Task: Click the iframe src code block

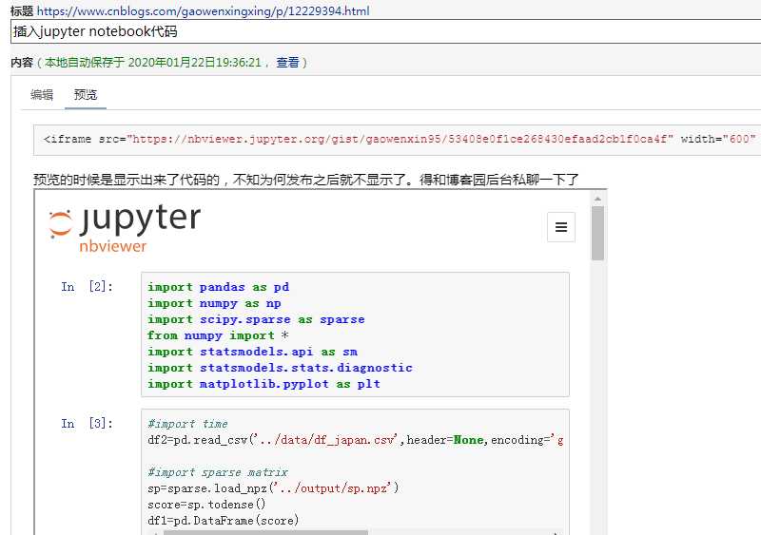Action: tap(397, 140)
